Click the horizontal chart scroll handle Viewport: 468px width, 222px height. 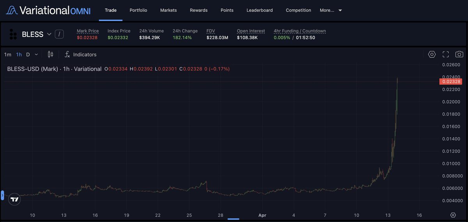(233, 219)
